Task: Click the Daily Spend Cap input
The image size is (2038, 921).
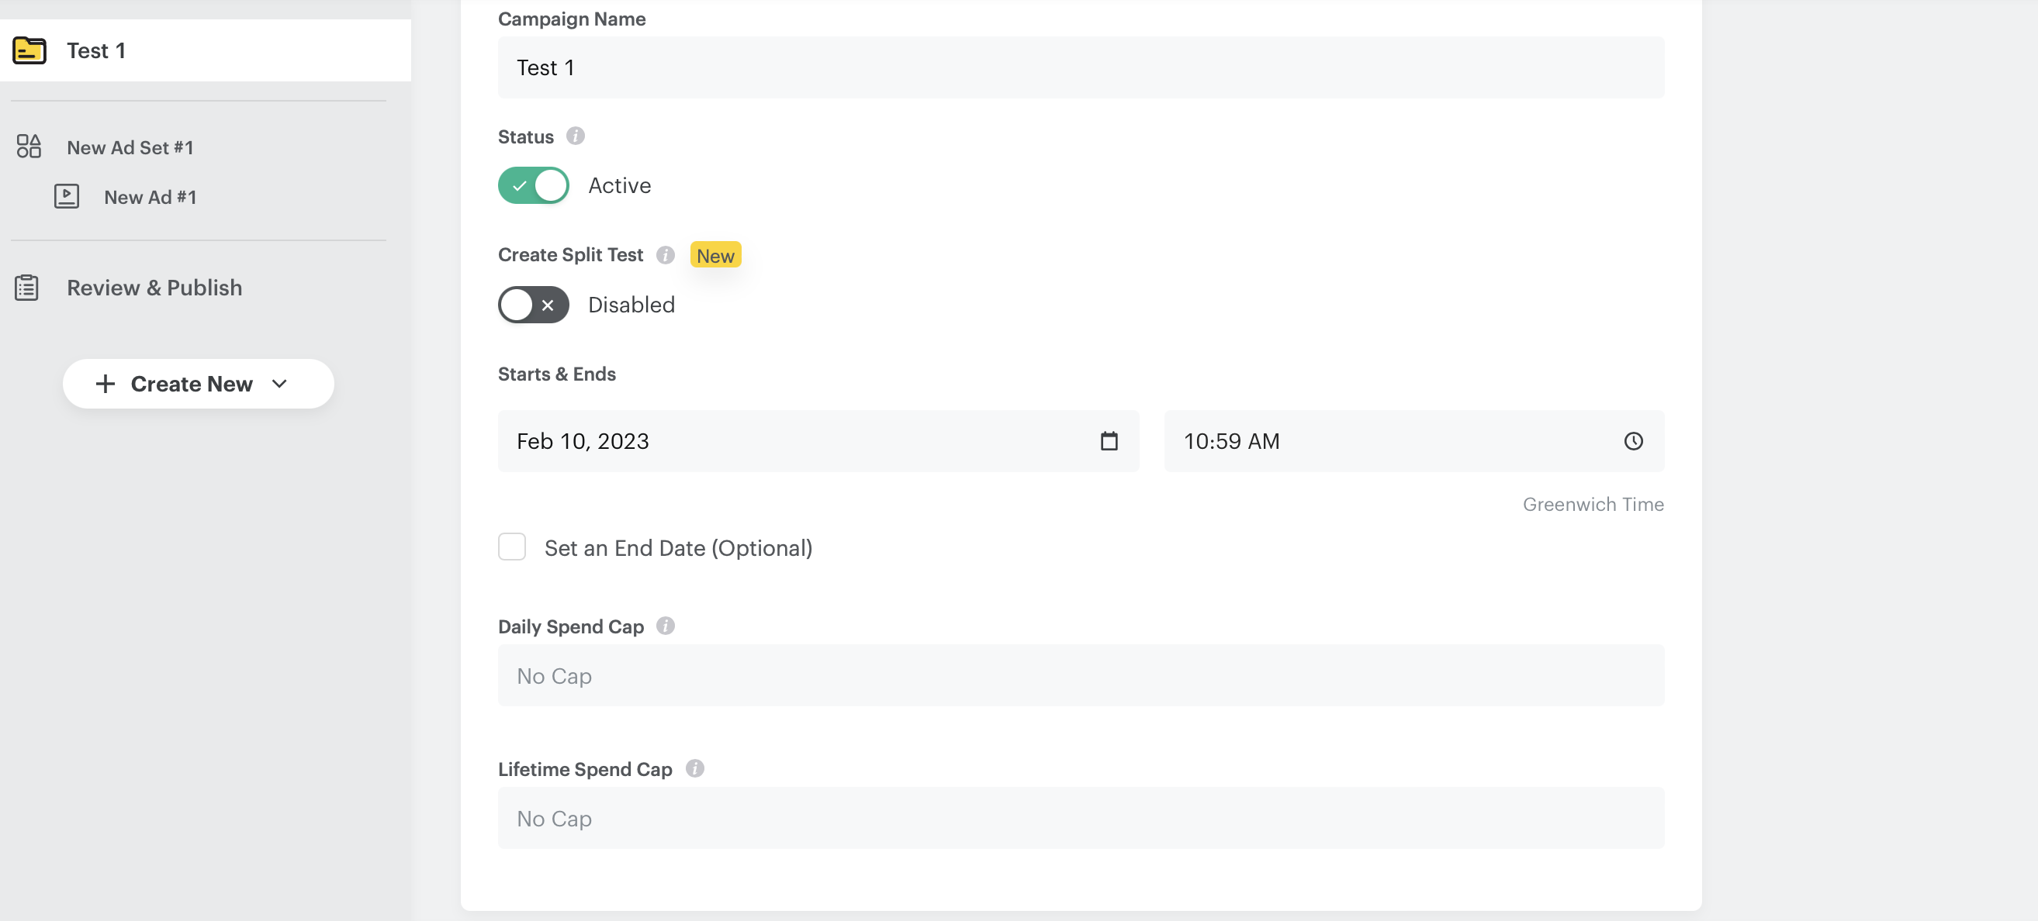Action: 1081,676
